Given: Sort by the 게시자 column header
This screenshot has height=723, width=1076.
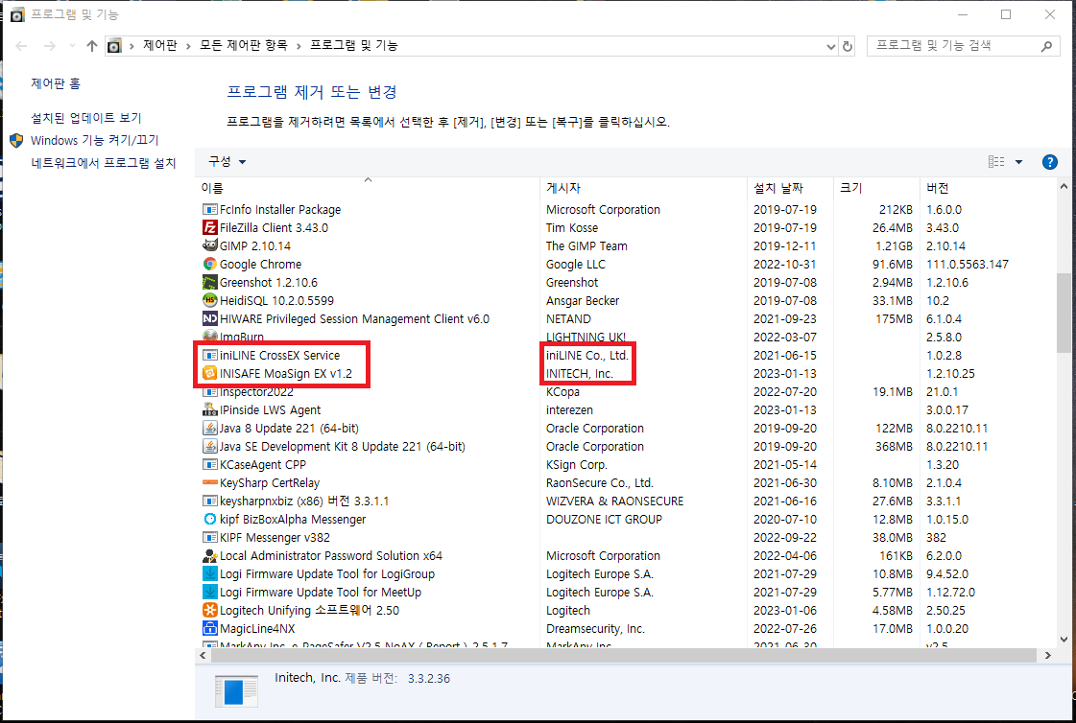Looking at the screenshot, I should 644,188.
